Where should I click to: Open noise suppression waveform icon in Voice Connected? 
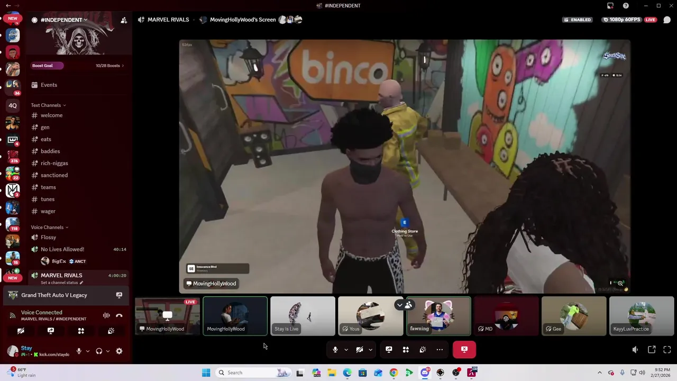106,315
